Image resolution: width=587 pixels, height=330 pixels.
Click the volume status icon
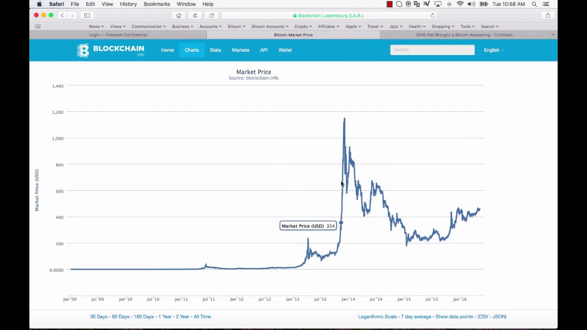coord(471,4)
